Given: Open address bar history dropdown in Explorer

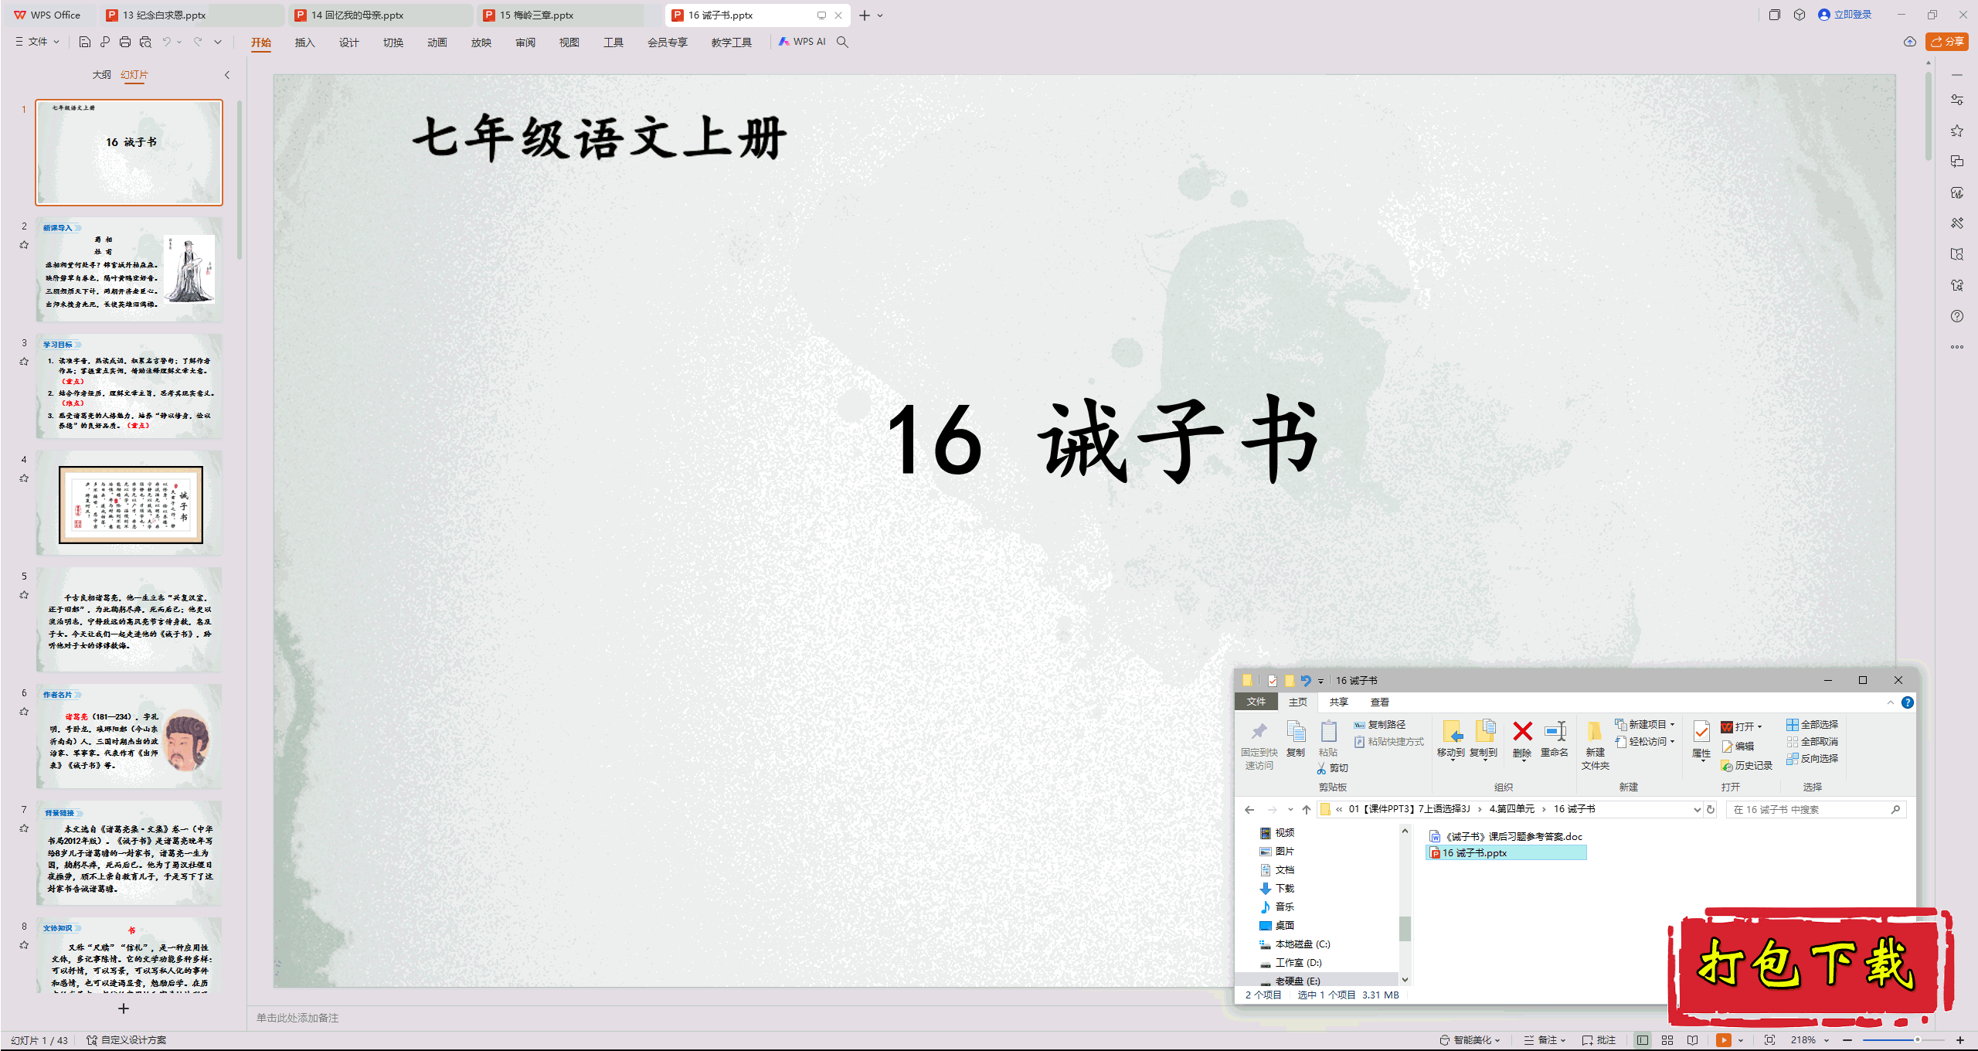Looking at the screenshot, I should click(x=1697, y=810).
